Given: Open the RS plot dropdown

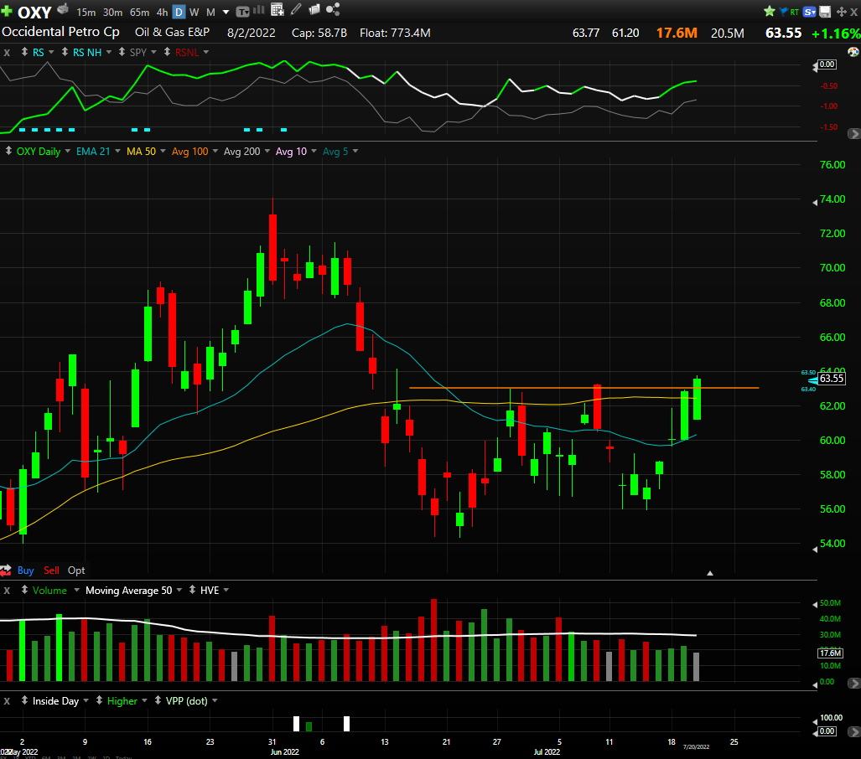Looking at the screenshot, I should tap(51, 52).
